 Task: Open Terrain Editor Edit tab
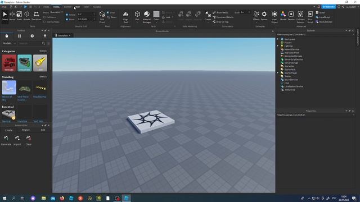point(43,130)
